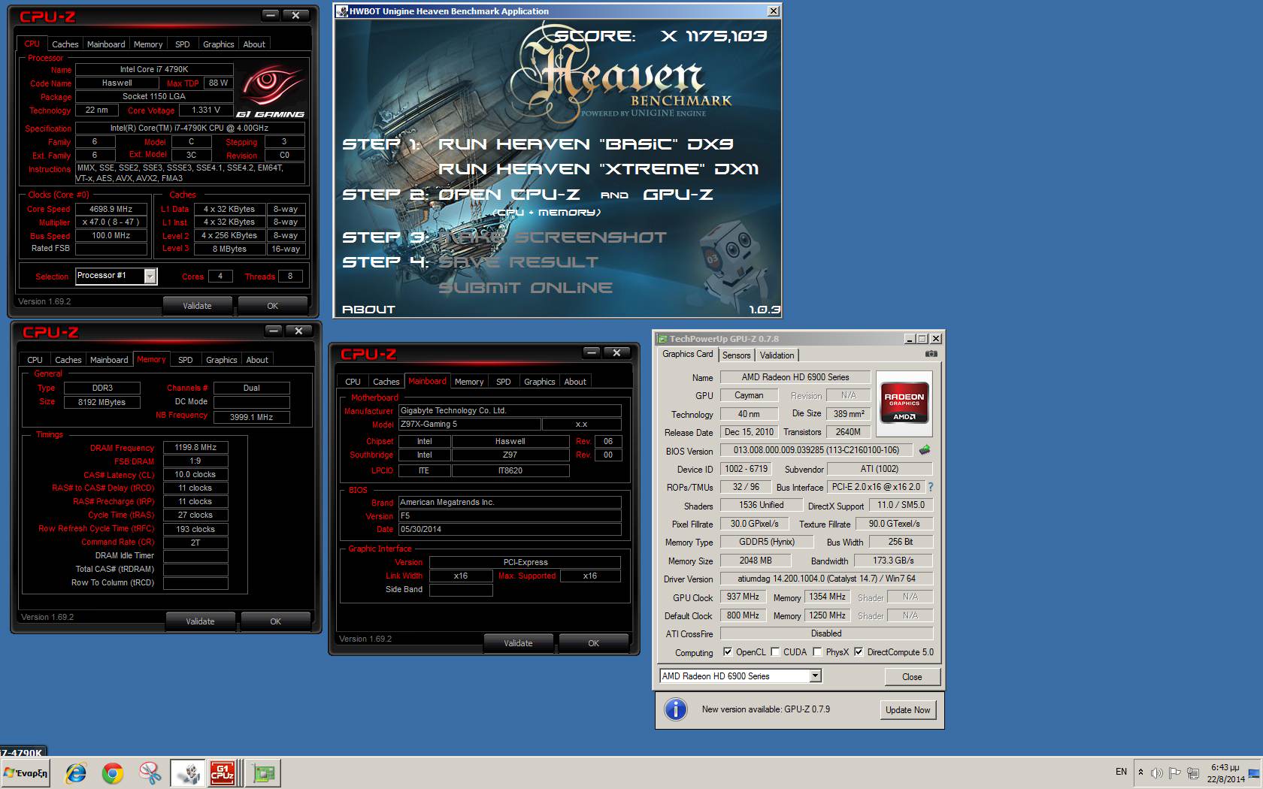Click the Greek Start button
1263x789 pixels.
(26, 773)
